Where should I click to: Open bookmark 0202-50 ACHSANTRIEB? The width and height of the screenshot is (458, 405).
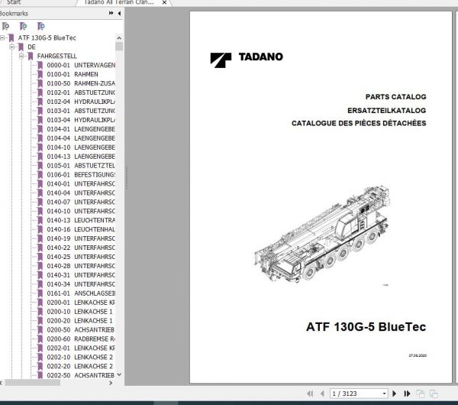click(x=81, y=375)
